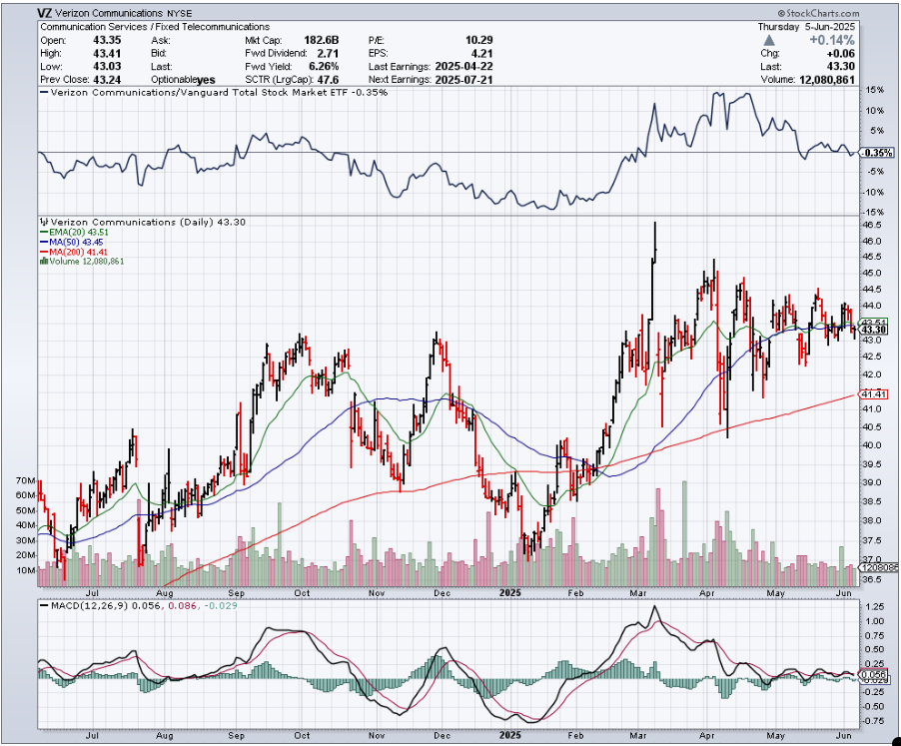Click the Fwd Dividend value 2.71
Screen dimensions: 901x746
pos(328,53)
